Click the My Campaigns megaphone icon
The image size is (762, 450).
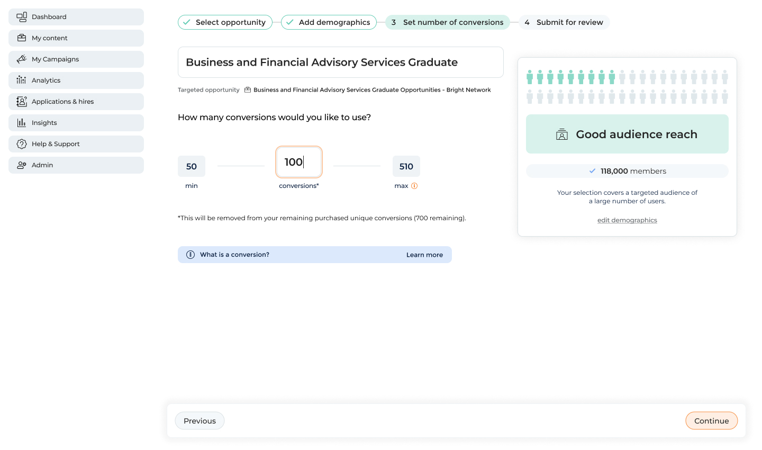pos(22,59)
